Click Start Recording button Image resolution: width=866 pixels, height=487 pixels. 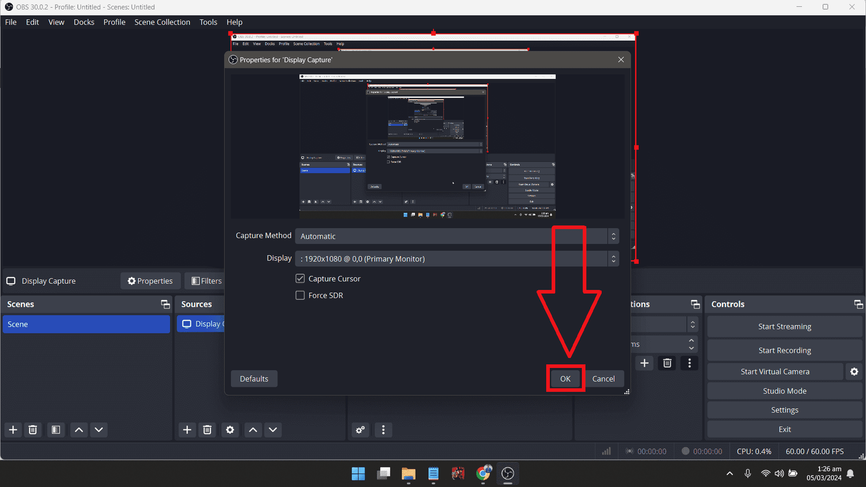click(784, 351)
